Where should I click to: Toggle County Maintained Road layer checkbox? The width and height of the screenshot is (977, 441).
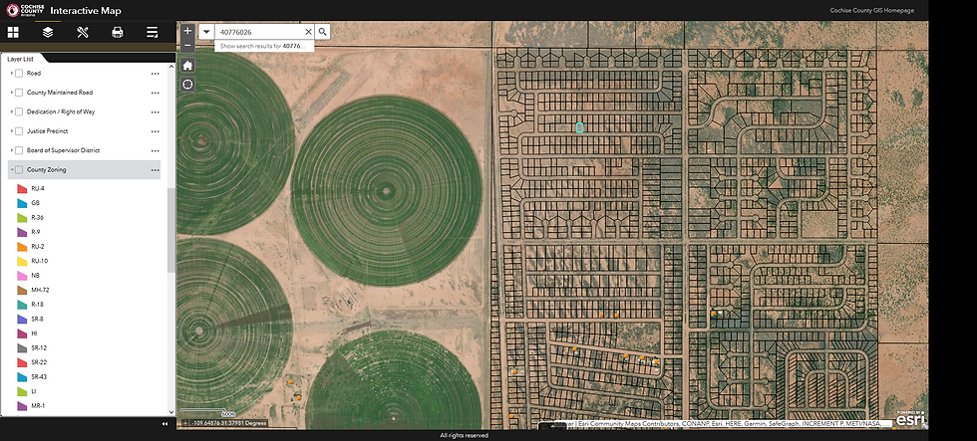pyautogui.click(x=19, y=93)
